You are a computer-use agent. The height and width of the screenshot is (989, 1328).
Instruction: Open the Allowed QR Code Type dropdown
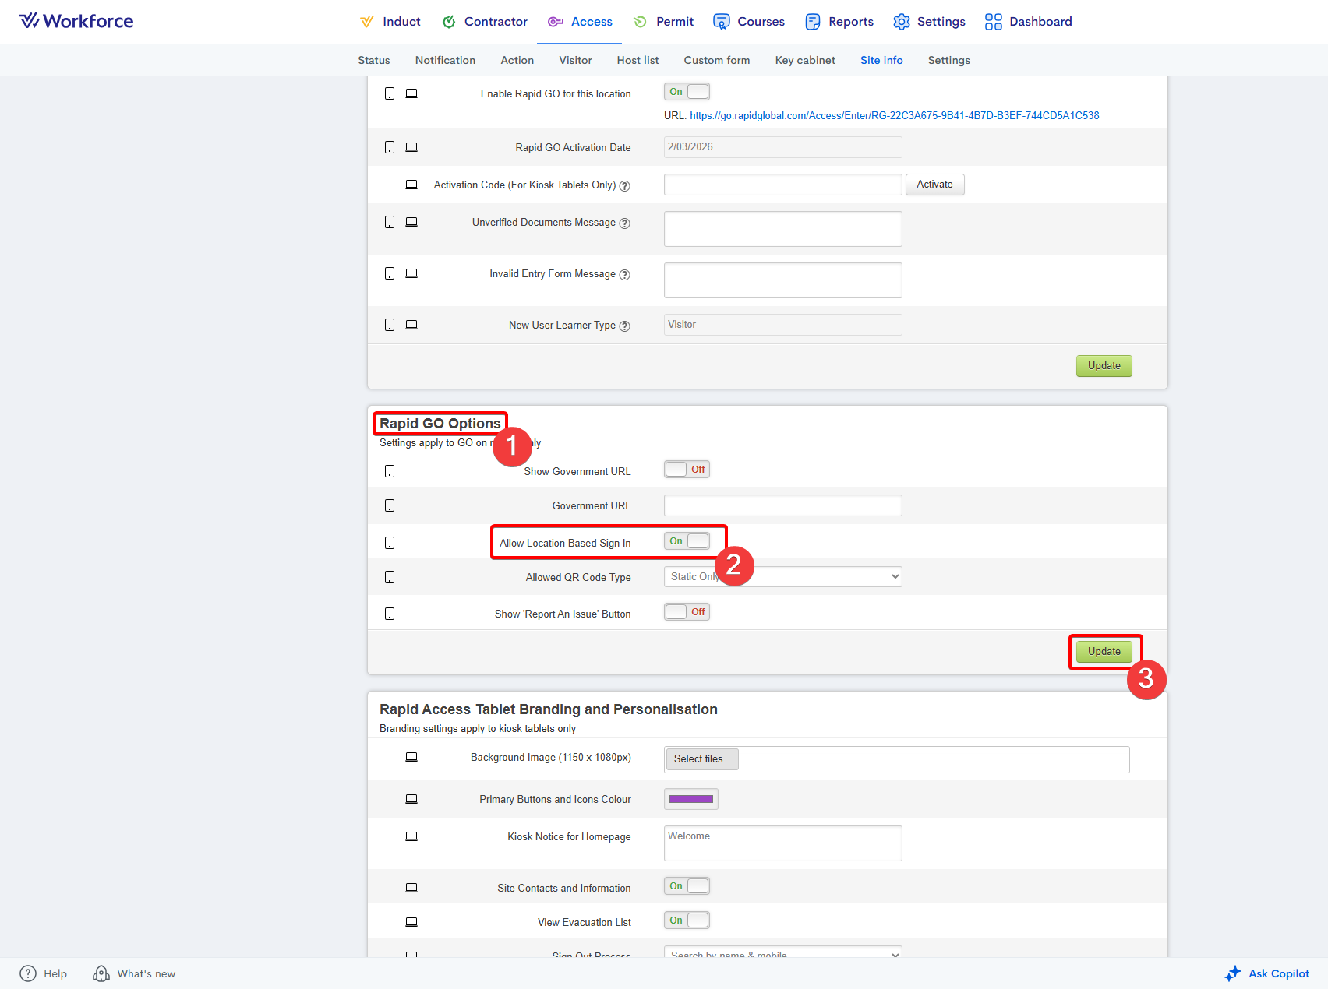pyautogui.click(x=782, y=577)
